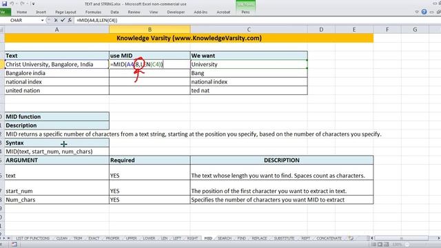
Task: Click the Knowledge Varsity title banner cell
Action: point(189,38)
